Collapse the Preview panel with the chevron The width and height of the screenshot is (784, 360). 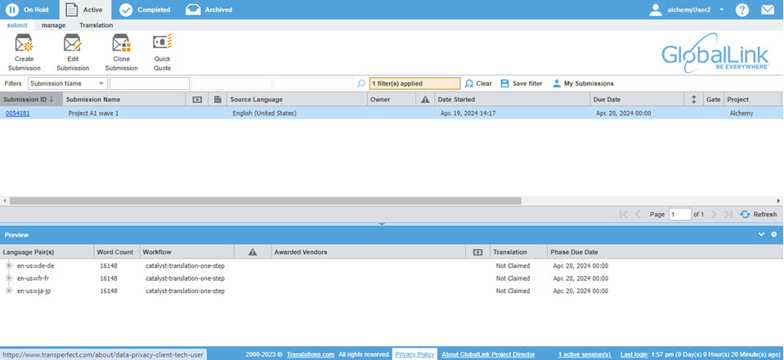[x=762, y=234]
